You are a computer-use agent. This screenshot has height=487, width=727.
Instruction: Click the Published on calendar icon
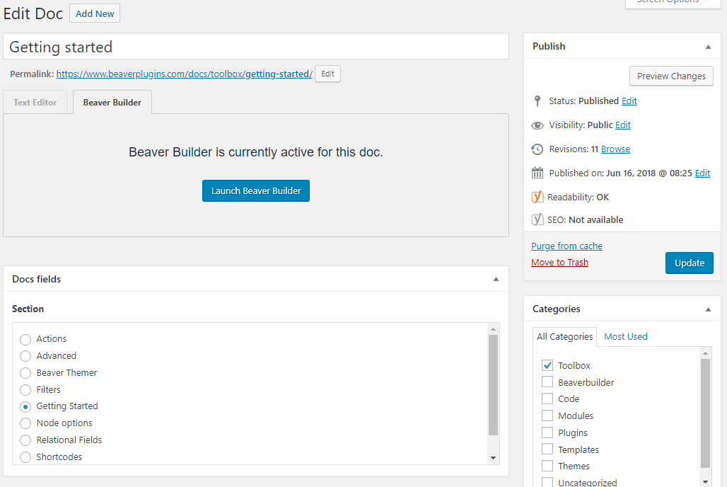pyautogui.click(x=537, y=173)
